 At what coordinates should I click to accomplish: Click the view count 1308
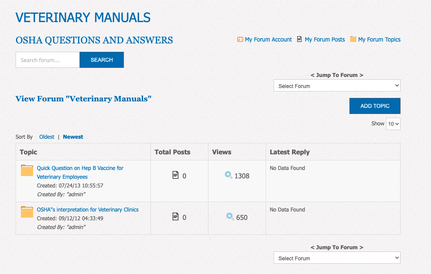pos(242,176)
